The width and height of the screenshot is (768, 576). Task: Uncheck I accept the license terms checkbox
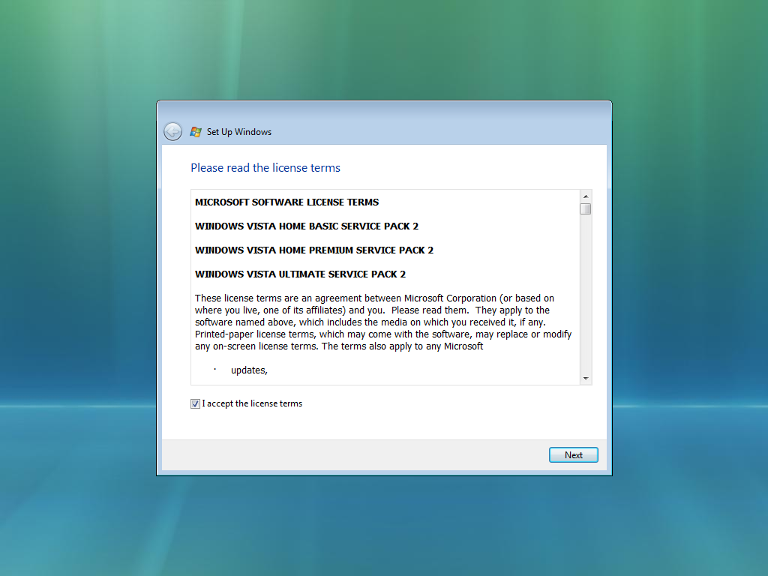195,403
